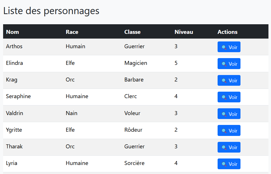View the Elfe Magicien character Elindra
The width and height of the screenshot is (271, 174).
[x=229, y=64]
